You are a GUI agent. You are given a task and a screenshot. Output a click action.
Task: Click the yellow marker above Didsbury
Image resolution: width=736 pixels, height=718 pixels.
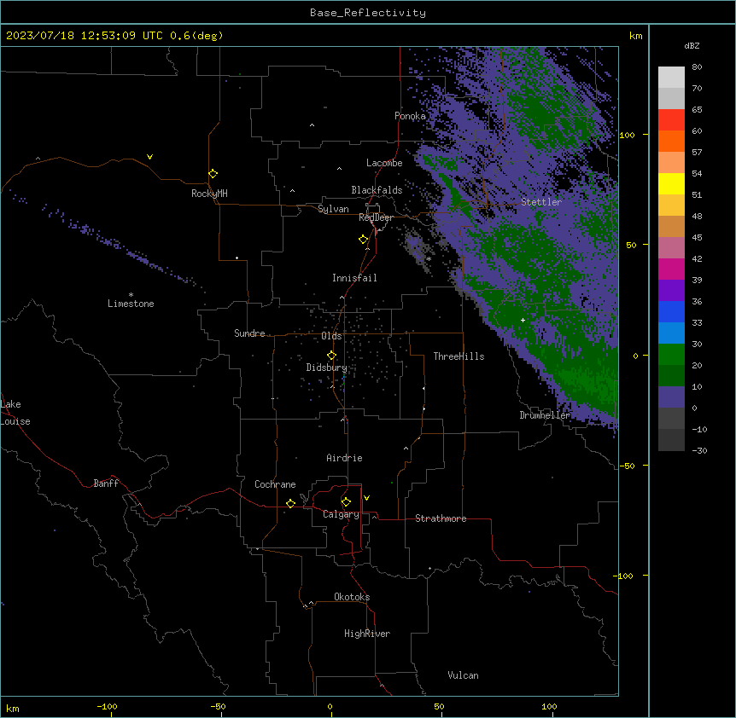click(331, 356)
